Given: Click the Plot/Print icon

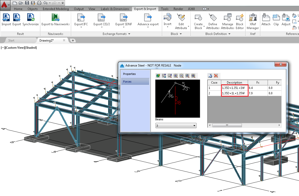Looking at the screenshot, I should 39,3.
